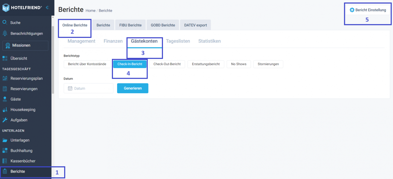393x179 pixels.
Task: Select the Check-Out-Bericht report type
Action: 167,64
